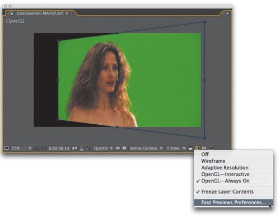Open the Composition MAT07_07 name dropdown
The image size is (280, 216).
tap(67, 13)
